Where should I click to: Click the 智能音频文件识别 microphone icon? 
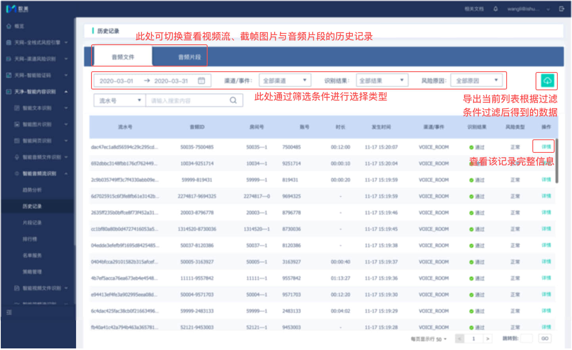17,157
